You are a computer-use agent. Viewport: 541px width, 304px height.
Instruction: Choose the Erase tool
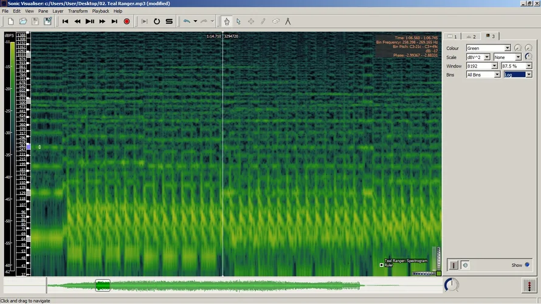click(275, 21)
